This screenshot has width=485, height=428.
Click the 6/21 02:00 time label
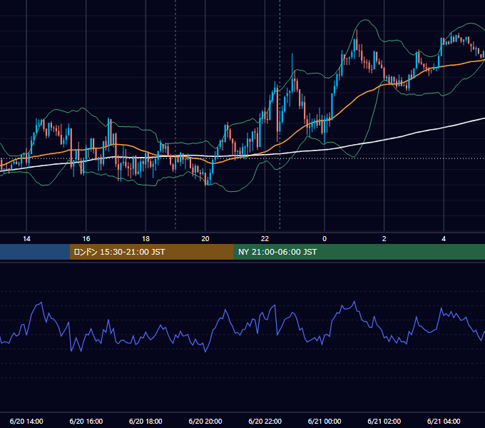pyautogui.click(x=384, y=421)
